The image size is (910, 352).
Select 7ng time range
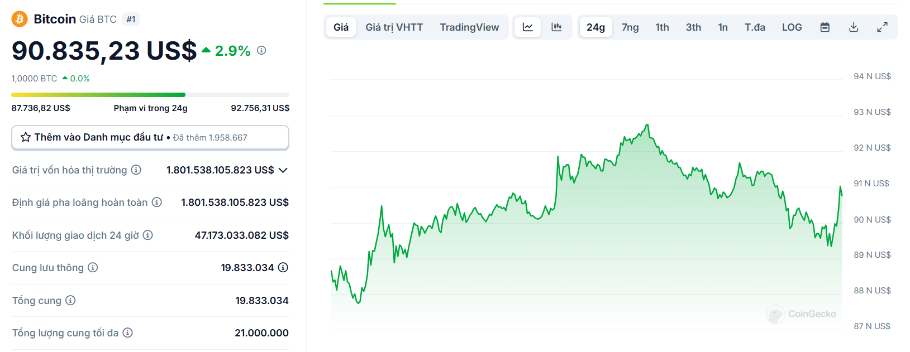pyautogui.click(x=630, y=27)
